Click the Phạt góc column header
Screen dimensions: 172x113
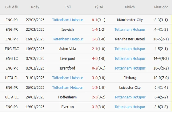161,7
